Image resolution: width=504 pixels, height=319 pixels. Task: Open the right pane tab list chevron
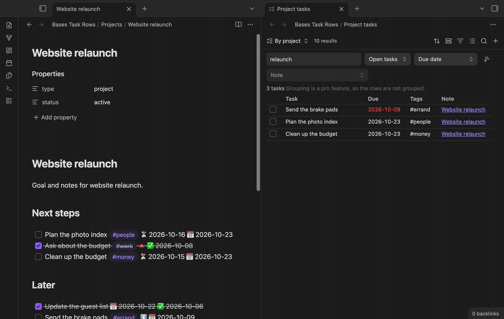coord(482,8)
